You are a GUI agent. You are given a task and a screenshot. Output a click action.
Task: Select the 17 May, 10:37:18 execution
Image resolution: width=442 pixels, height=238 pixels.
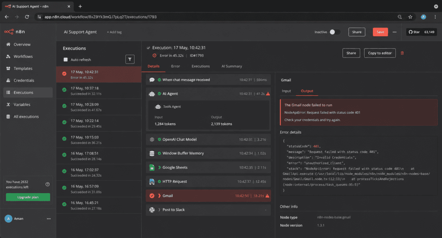click(99, 91)
